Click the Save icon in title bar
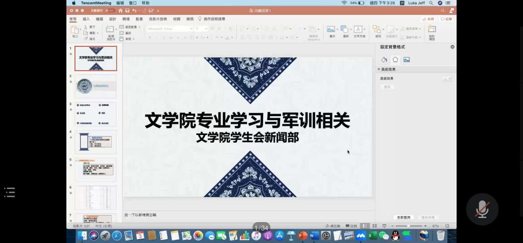The height and width of the screenshot is (243, 523). pos(127,10)
